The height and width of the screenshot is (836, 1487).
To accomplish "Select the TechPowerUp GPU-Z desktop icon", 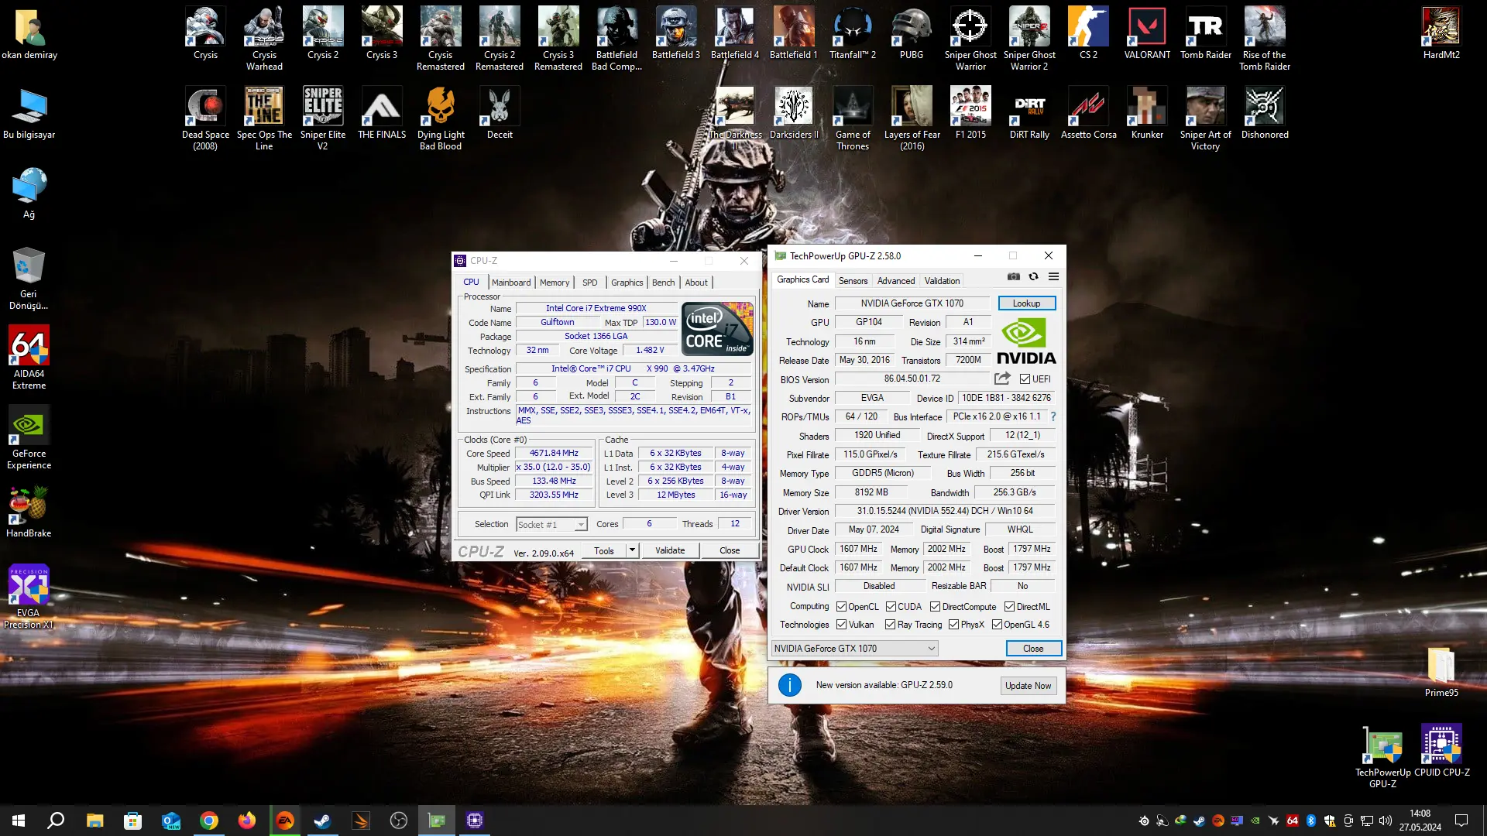I will coord(1382,757).
